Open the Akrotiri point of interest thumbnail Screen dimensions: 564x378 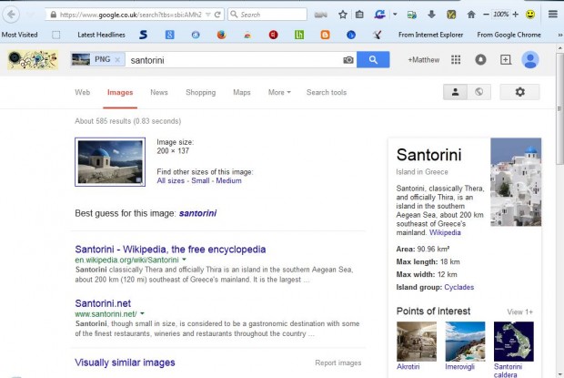[417, 342]
